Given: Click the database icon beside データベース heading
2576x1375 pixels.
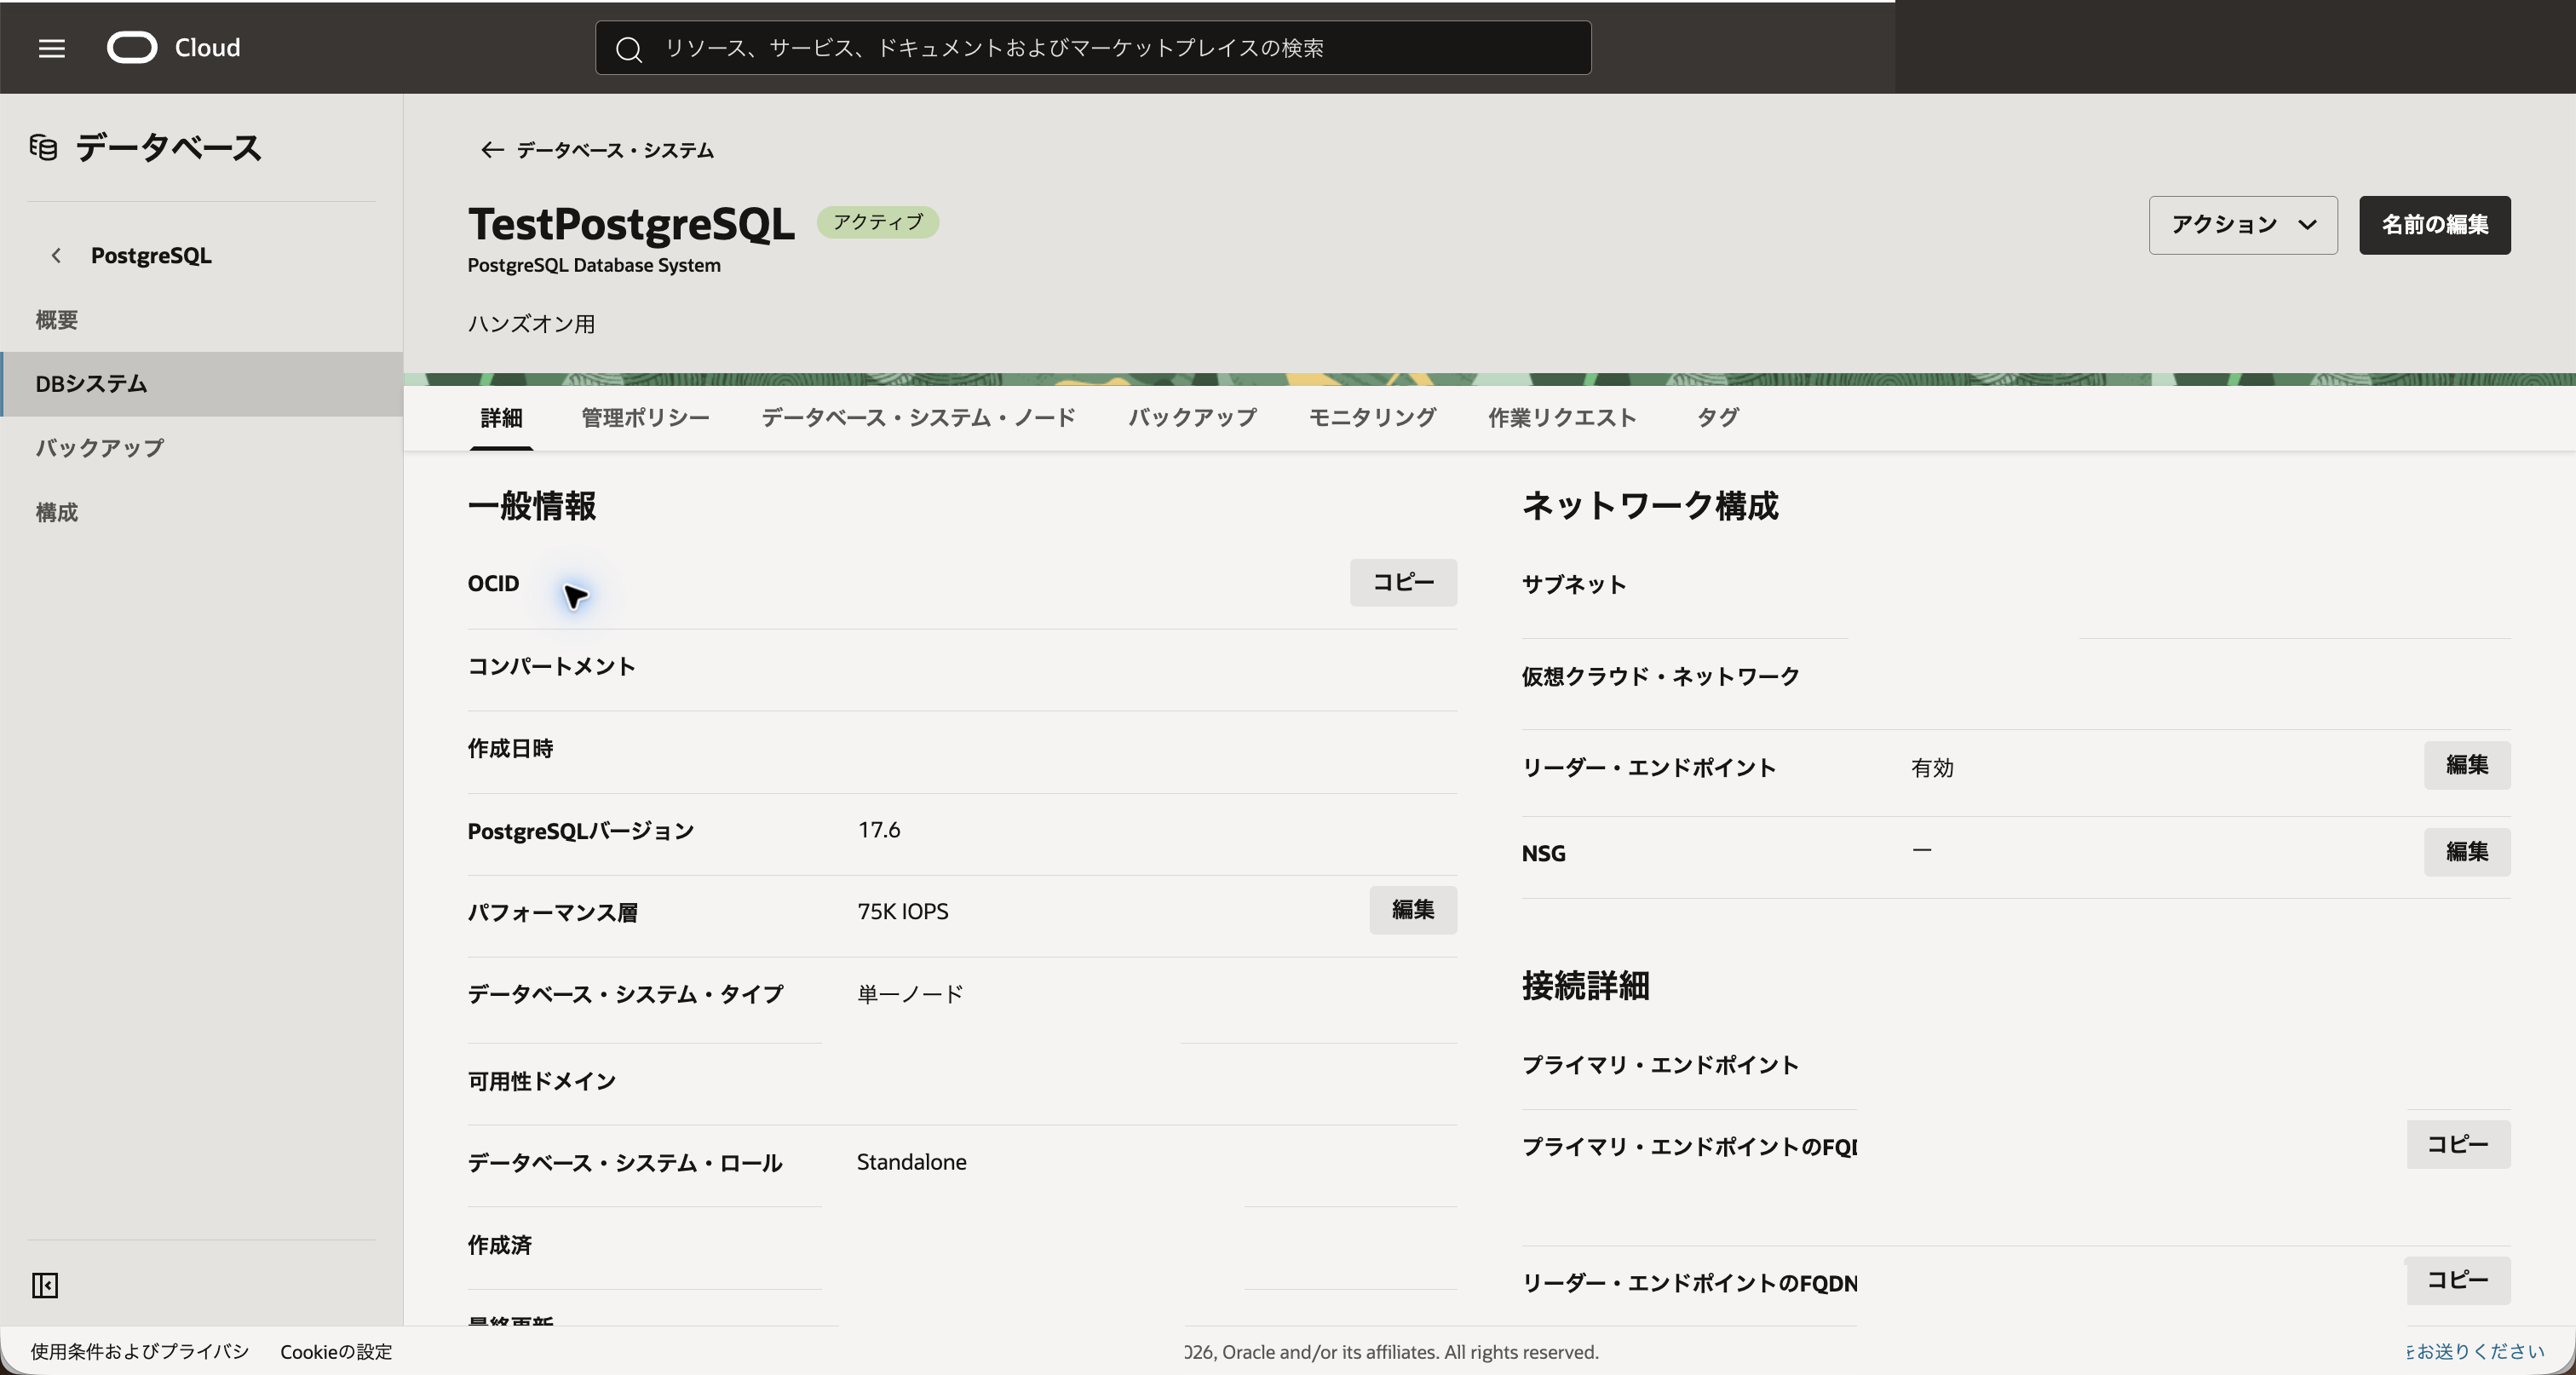Looking at the screenshot, I should tap(43, 148).
